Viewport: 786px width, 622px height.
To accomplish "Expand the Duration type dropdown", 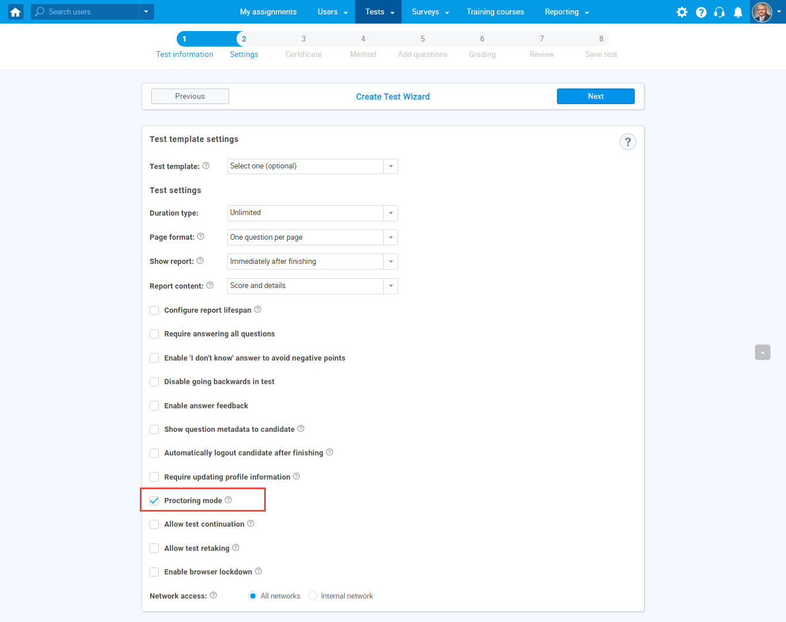I will click(x=312, y=213).
